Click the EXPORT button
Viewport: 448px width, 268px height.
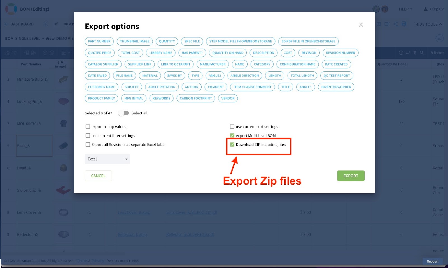click(351, 176)
